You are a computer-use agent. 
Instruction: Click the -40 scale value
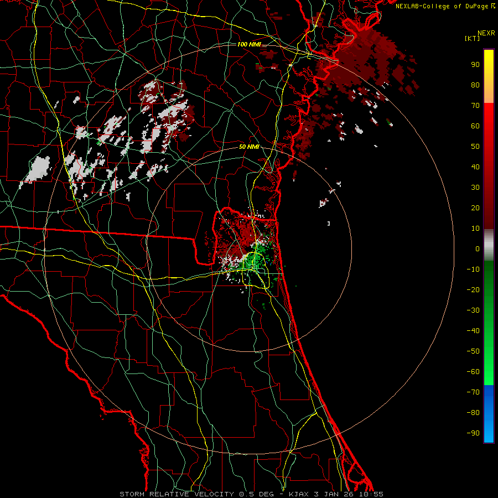(473, 331)
